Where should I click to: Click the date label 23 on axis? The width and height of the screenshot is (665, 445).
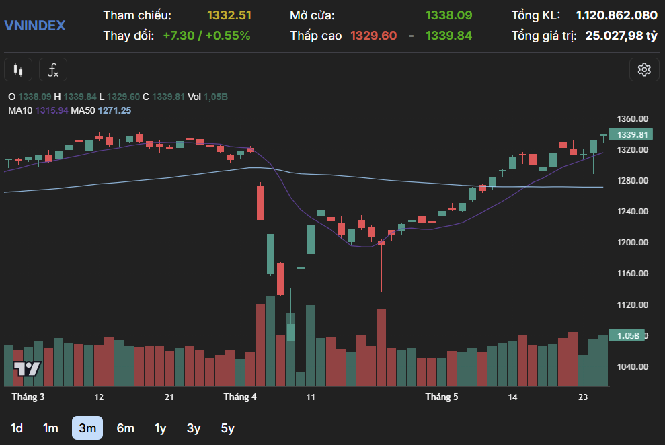coord(583,397)
